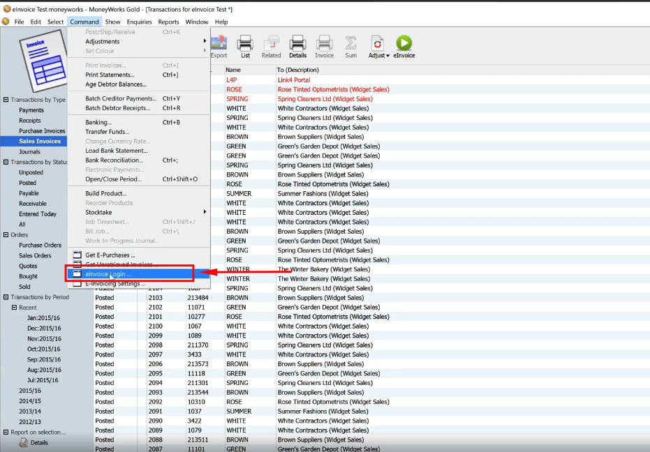Click MoneyWorks coin icon in menu bar
650x452 pixels.
coord(6,22)
